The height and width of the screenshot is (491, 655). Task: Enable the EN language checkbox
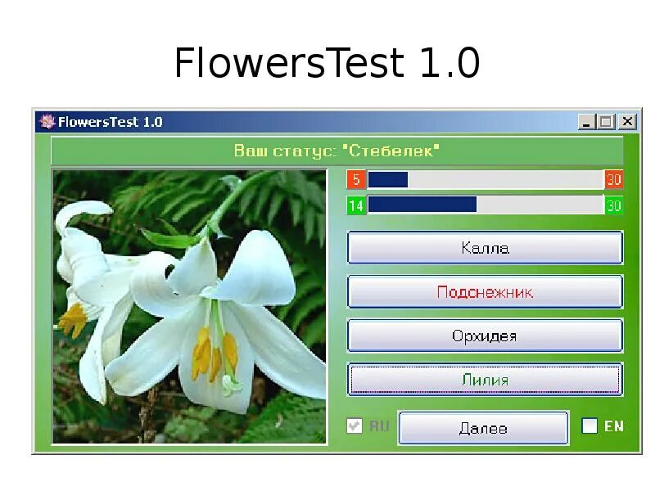[589, 426]
